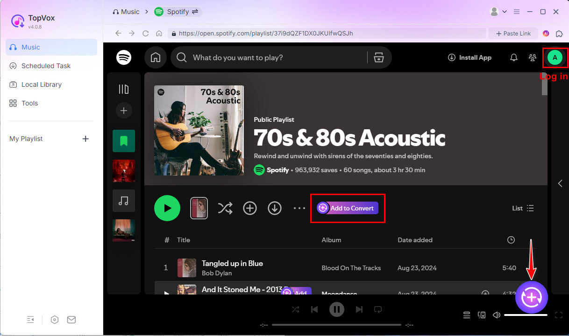
Task: Adjust the volume slider
Action: coord(526,315)
